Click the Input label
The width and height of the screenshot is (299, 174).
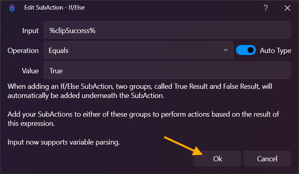click(30, 31)
